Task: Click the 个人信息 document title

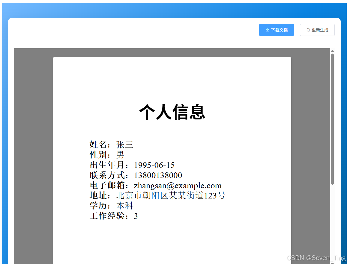Action: [x=172, y=112]
